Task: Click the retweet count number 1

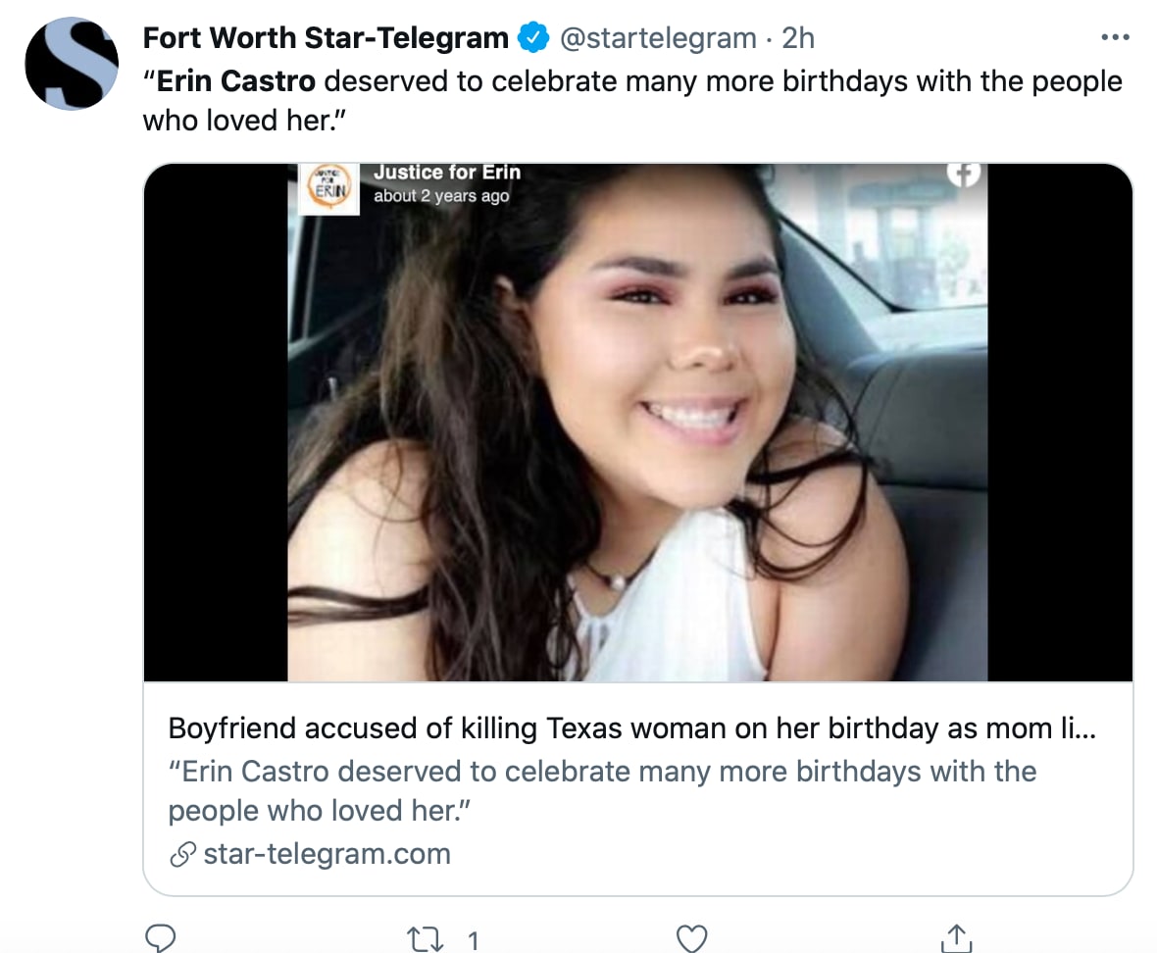Action: coord(473,940)
